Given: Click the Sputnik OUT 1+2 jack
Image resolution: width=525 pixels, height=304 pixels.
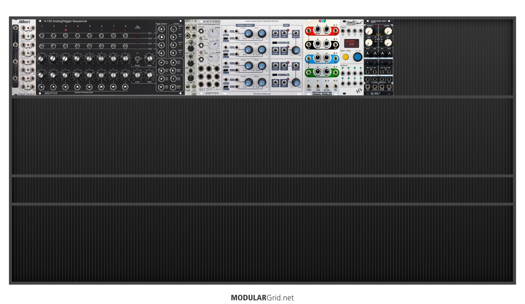Looking at the screenshot, I should (295, 33).
